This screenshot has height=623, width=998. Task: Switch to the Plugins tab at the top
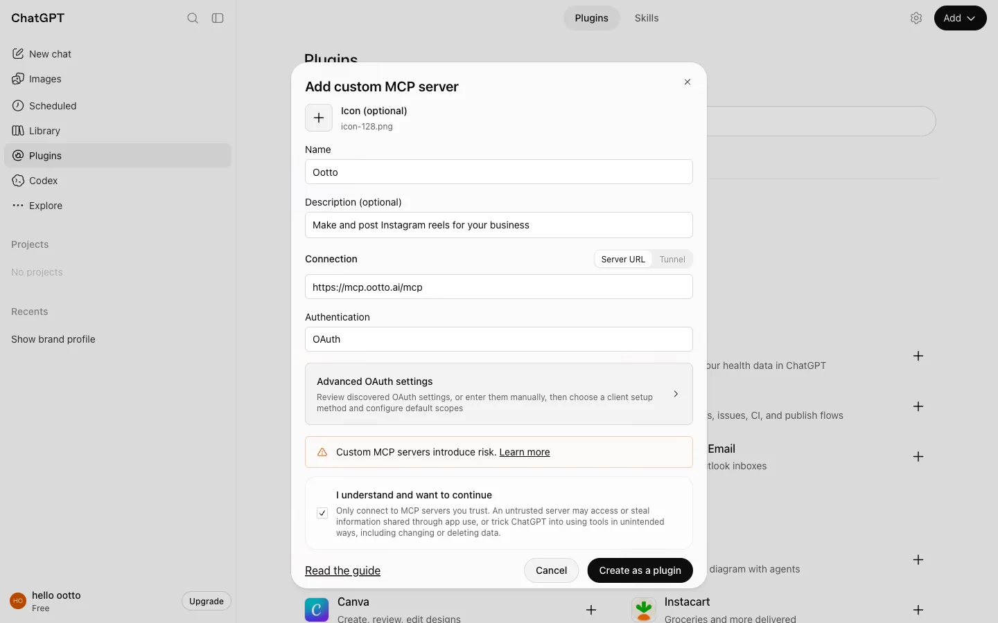[591, 18]
